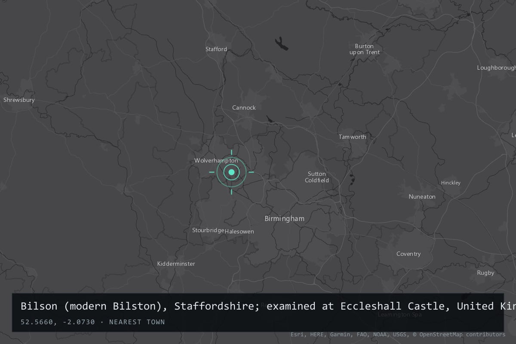
Task: Click the teal location marker crosshair
Action: pos(231,172)
